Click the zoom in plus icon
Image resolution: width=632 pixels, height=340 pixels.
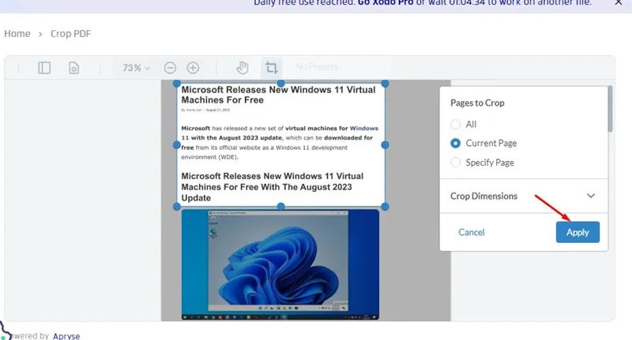coord(193,68)
